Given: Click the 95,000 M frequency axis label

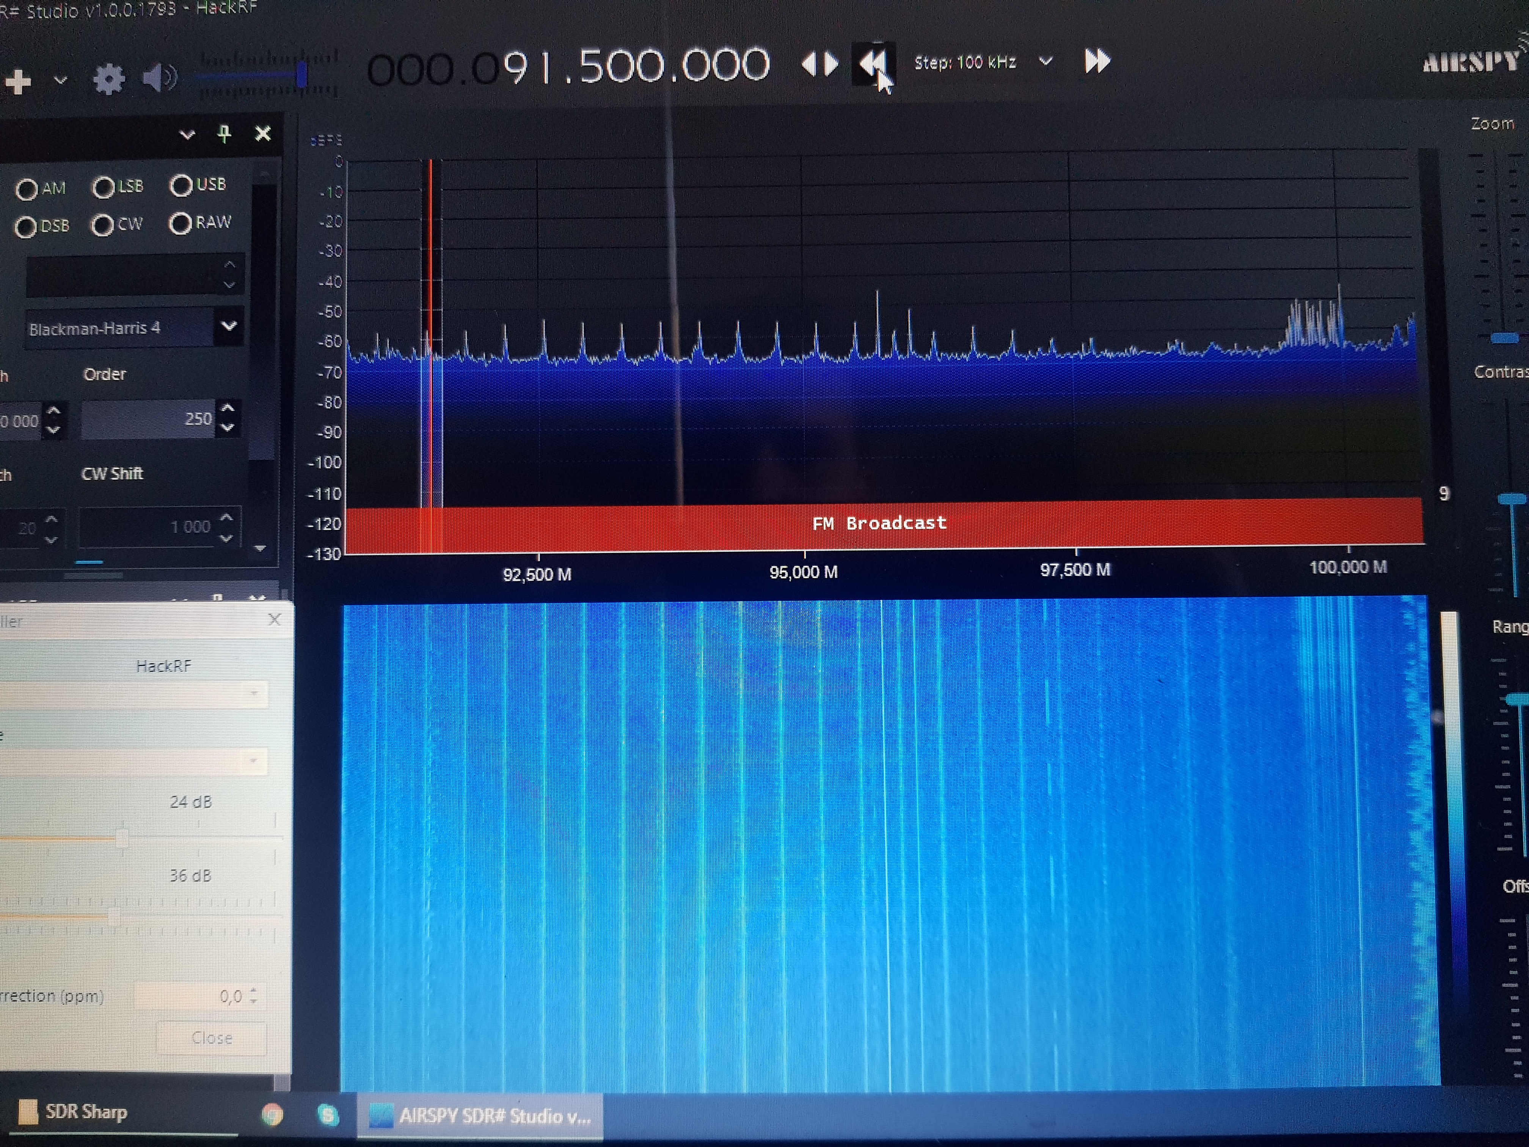Looking at the screenshot, I should 803,572.
